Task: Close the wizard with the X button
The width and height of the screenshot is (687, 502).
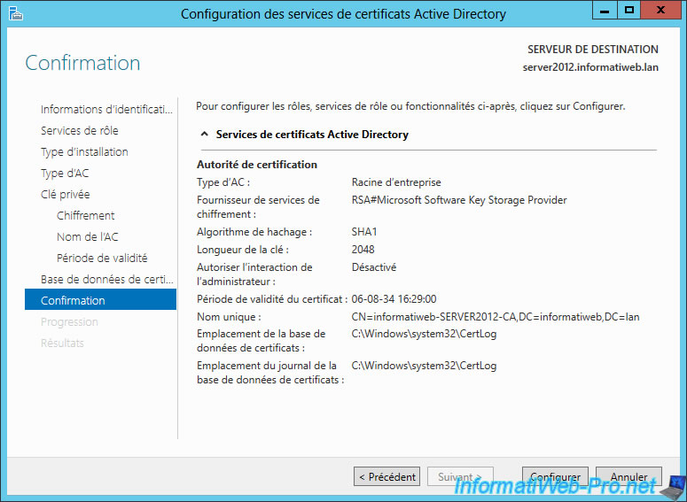Action: click(x=661, y=10)
